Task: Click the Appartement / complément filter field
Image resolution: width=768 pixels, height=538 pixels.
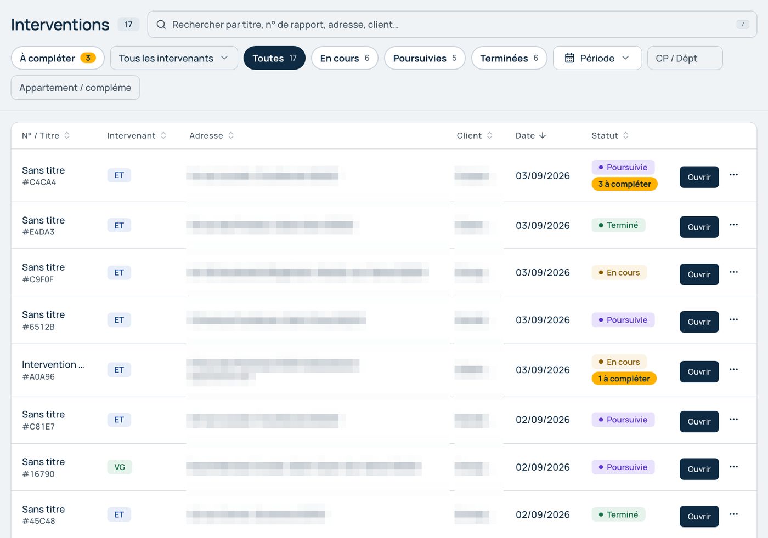Action: tap(75, 88)
